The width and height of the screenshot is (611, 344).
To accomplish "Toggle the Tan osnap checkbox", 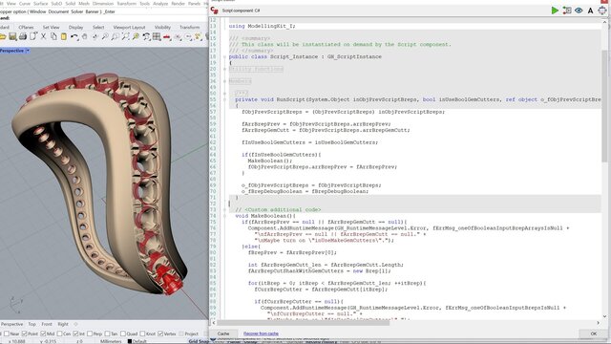I will (107, 333).
